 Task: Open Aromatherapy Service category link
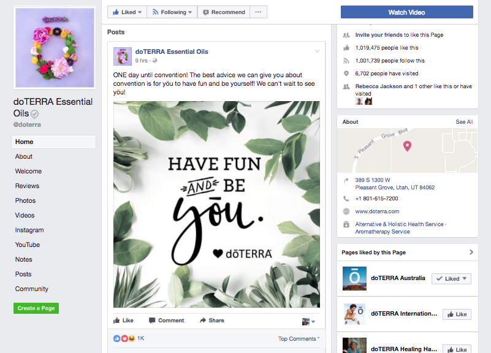(x=383, y=232)
